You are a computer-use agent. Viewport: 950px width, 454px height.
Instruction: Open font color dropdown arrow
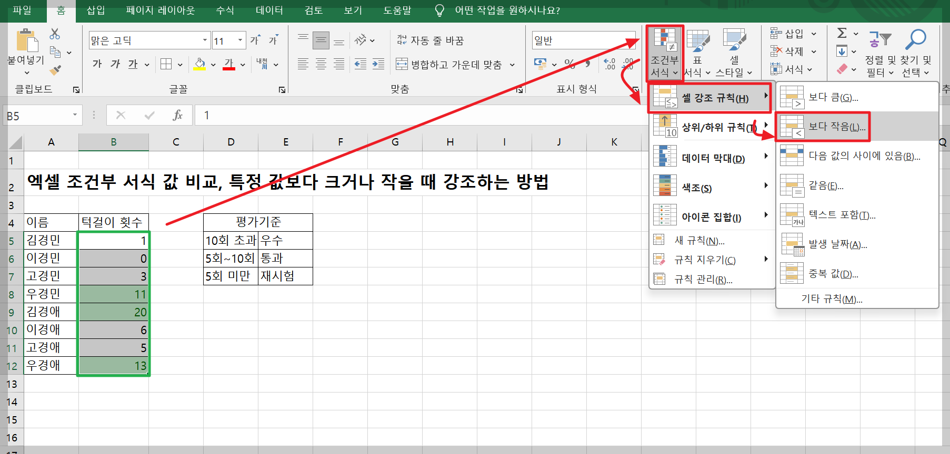click(243, 65)
